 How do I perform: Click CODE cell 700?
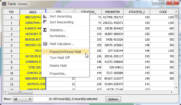click(162, 56)
